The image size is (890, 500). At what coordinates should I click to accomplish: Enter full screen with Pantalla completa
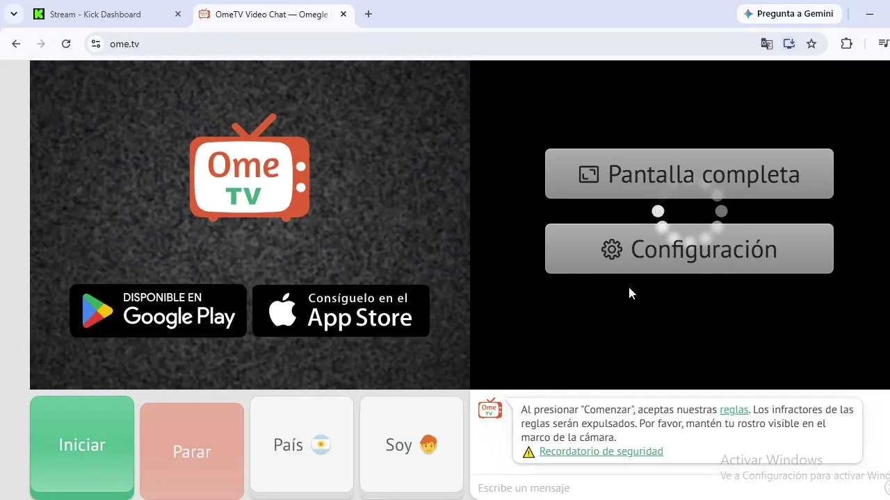coord(689,174)
